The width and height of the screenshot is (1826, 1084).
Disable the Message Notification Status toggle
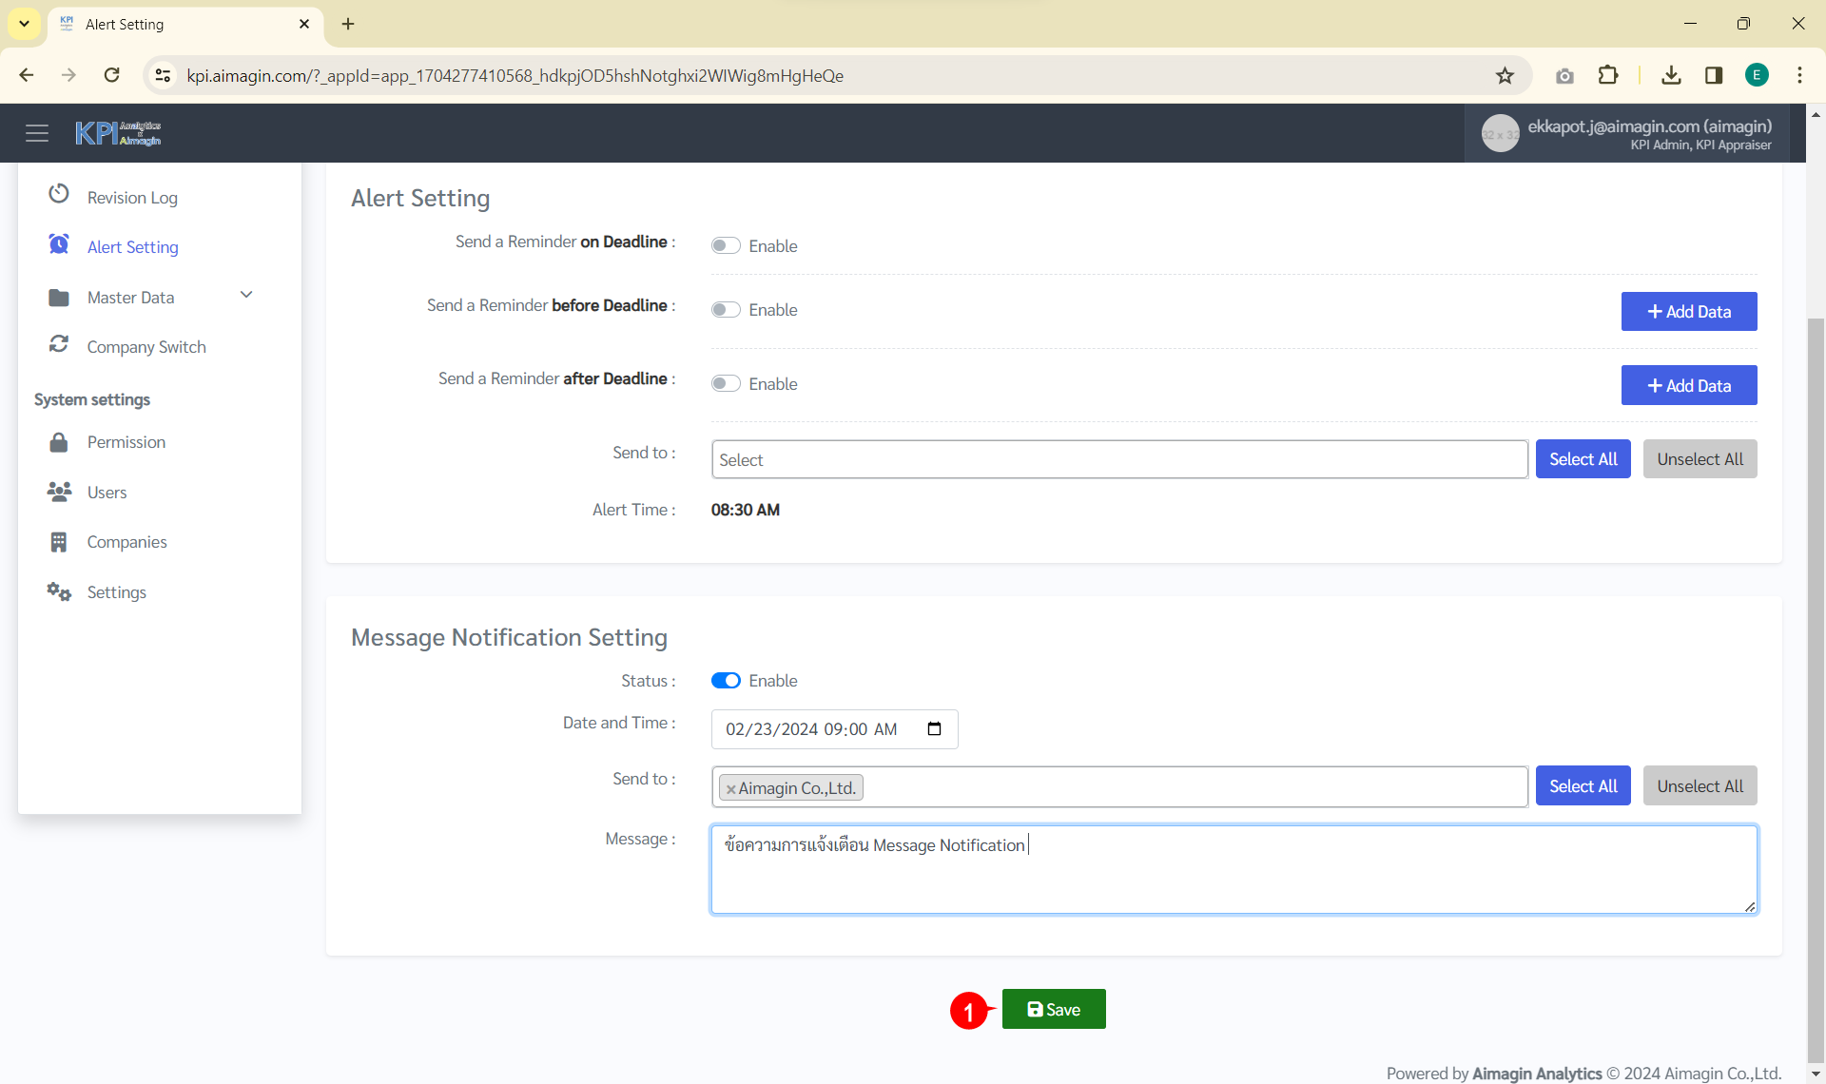click(726, 681)
